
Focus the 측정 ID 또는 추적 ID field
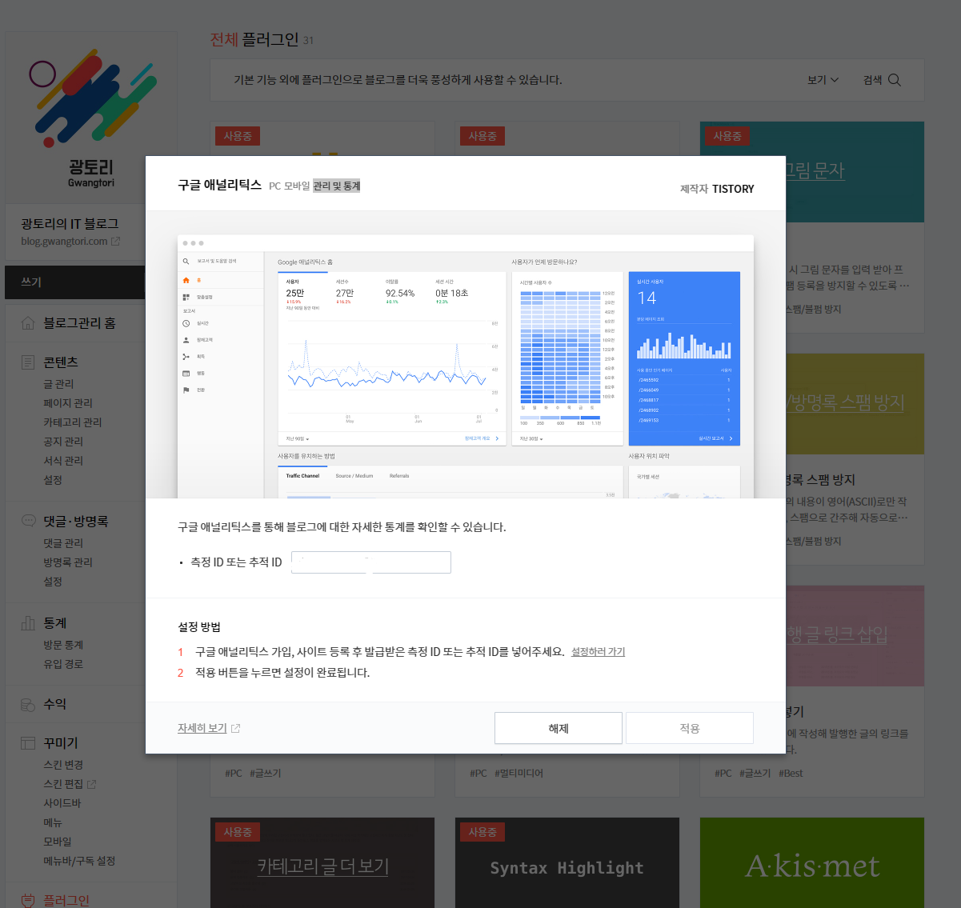pyautogui.click(x=371, y=562)
